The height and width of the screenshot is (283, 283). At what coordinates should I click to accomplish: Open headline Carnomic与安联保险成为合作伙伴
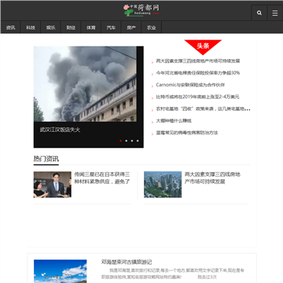click(x=190, y=85)
